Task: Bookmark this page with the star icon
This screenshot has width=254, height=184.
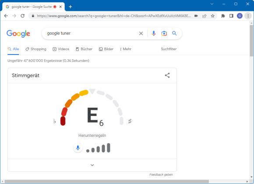Action: (213, 16)
